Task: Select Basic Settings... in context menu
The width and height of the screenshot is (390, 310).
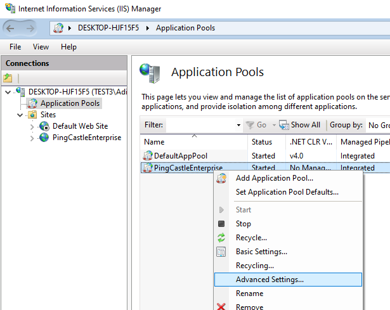Action: tap(288, 252)
